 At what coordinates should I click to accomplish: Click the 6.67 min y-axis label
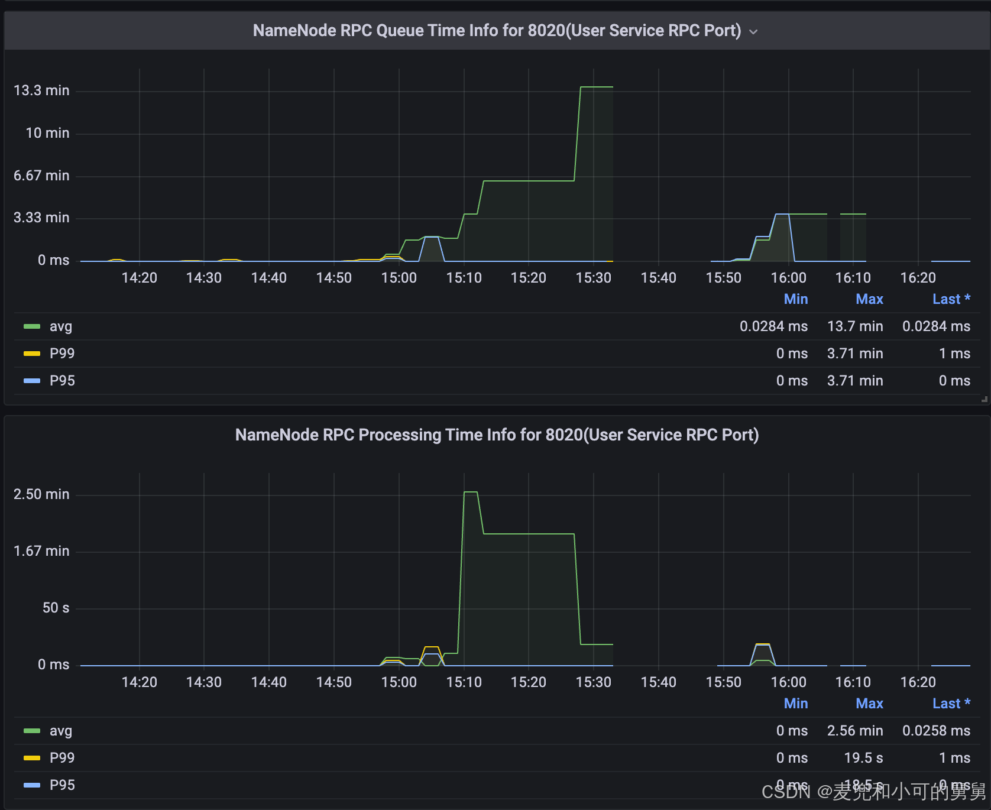point(41,176)
